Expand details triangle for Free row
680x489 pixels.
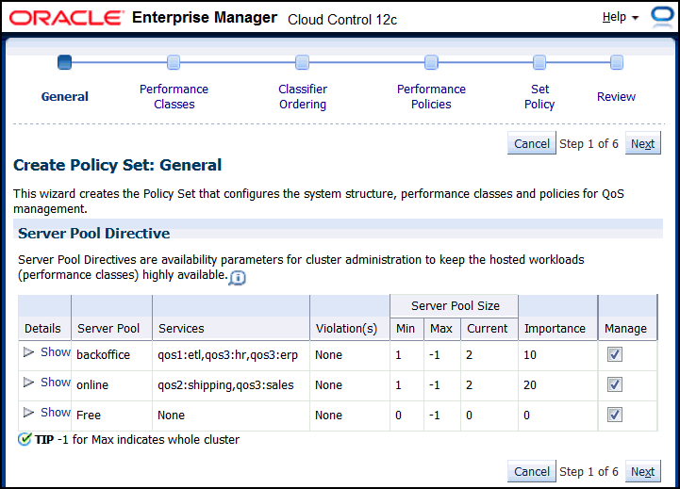pyautogui.click(x=28, y=412)
